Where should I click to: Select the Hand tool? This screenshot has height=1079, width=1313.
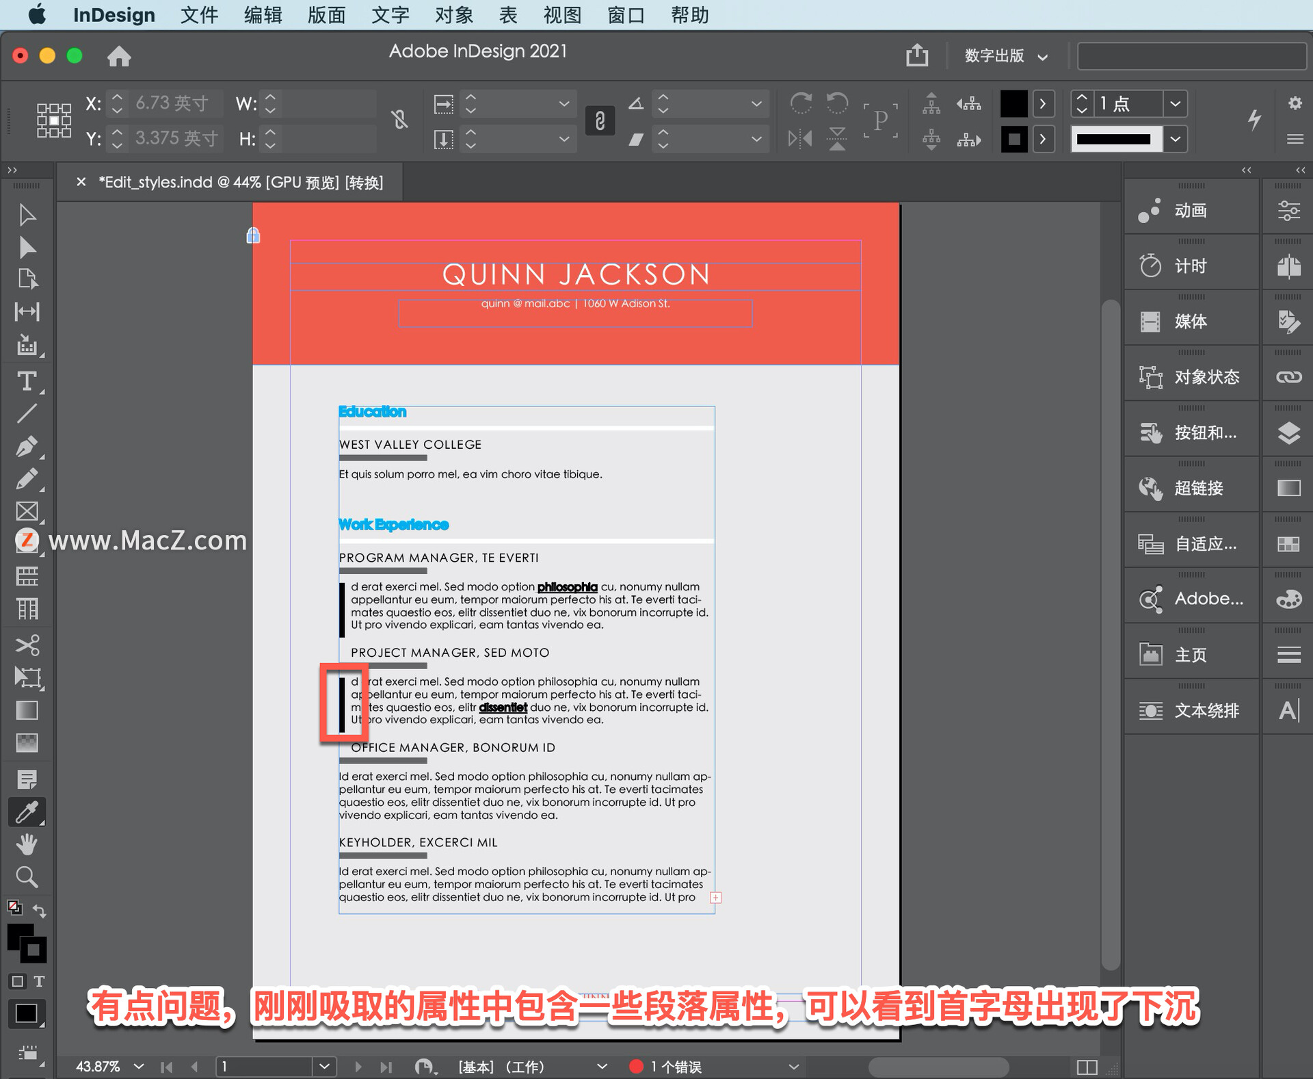point(27,844)
